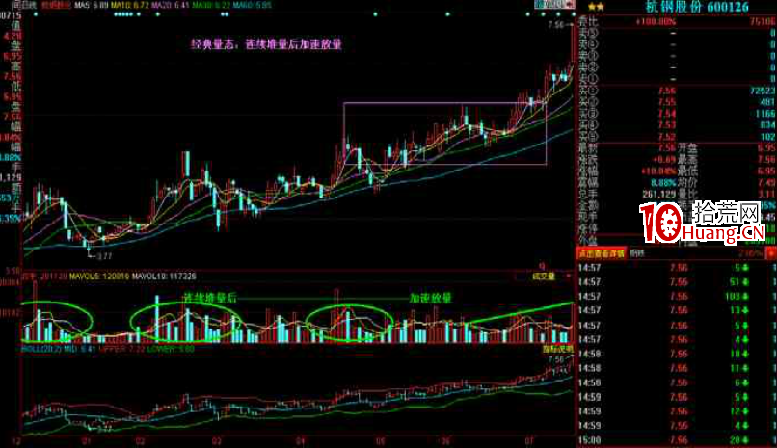Click the 14:57 trade row with volume 103
The image size is (777, 448).
tap(677, 296)
